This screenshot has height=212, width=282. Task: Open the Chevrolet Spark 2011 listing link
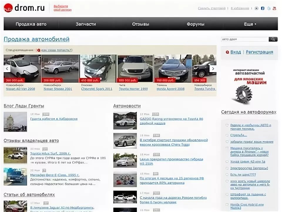pos(97,89)
